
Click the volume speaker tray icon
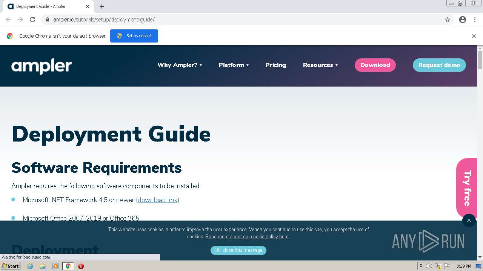pos(429,266)
